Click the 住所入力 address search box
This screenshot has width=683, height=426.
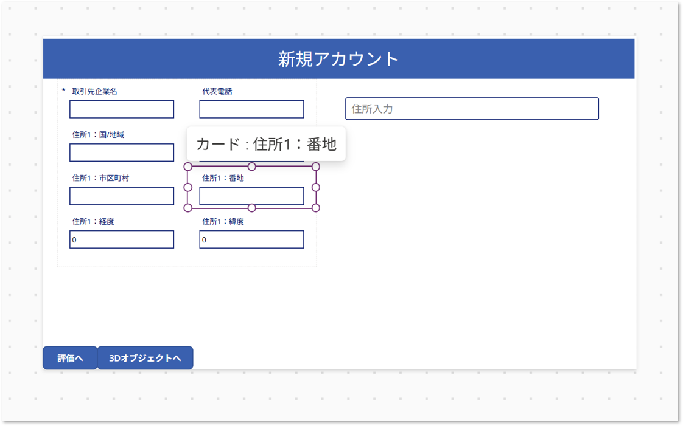[x=472, y=109]
